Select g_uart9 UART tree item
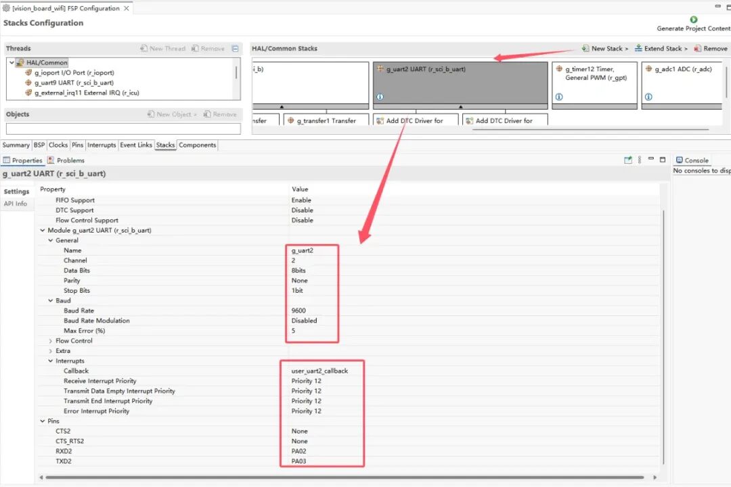Viewport: 731px width, 487px height. pos(74,83)
